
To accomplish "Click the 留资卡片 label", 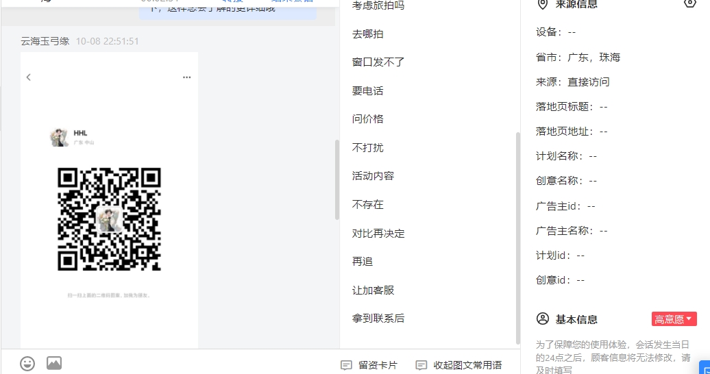I will tap(378, 365).
